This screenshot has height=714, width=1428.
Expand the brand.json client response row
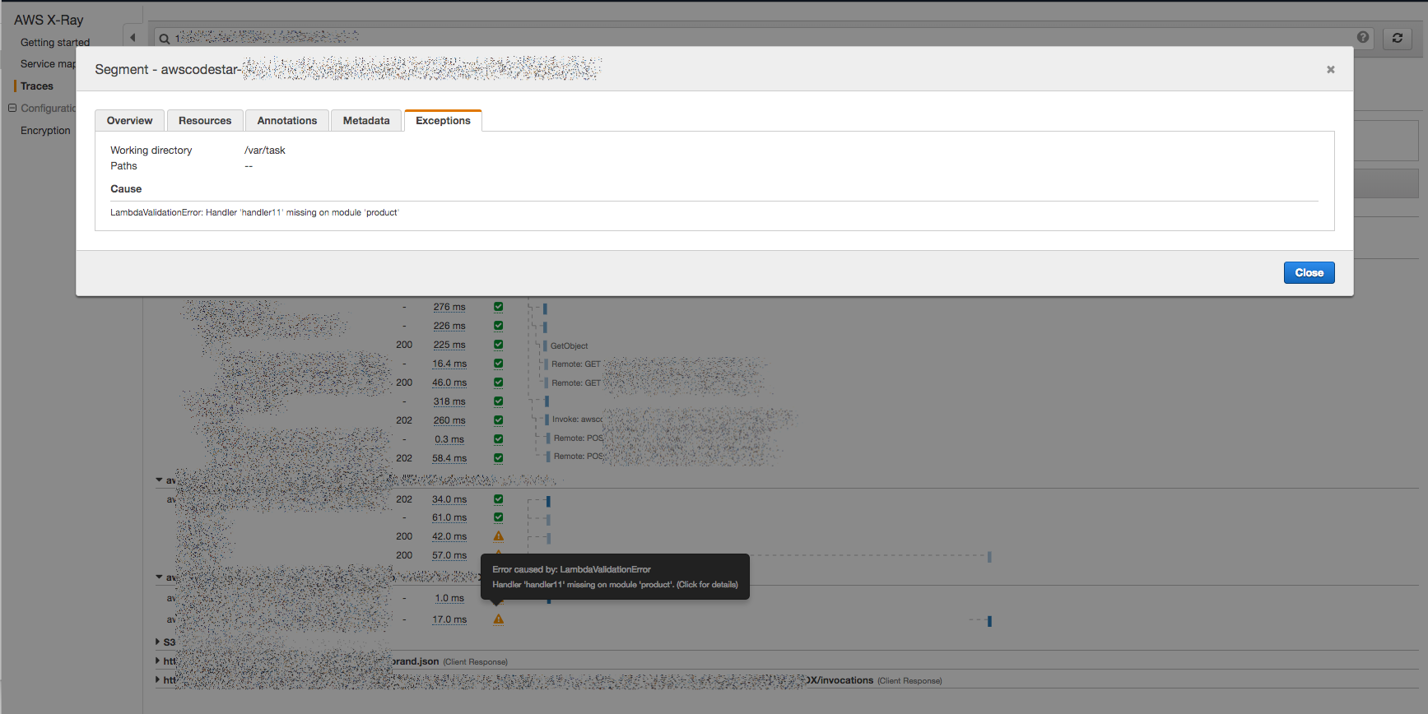tap(158, 661)
